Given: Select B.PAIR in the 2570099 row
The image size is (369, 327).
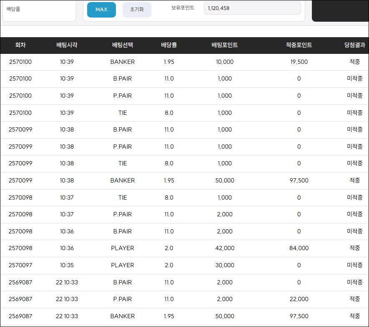Looking at the screenshot, I should tap(123, 129).
